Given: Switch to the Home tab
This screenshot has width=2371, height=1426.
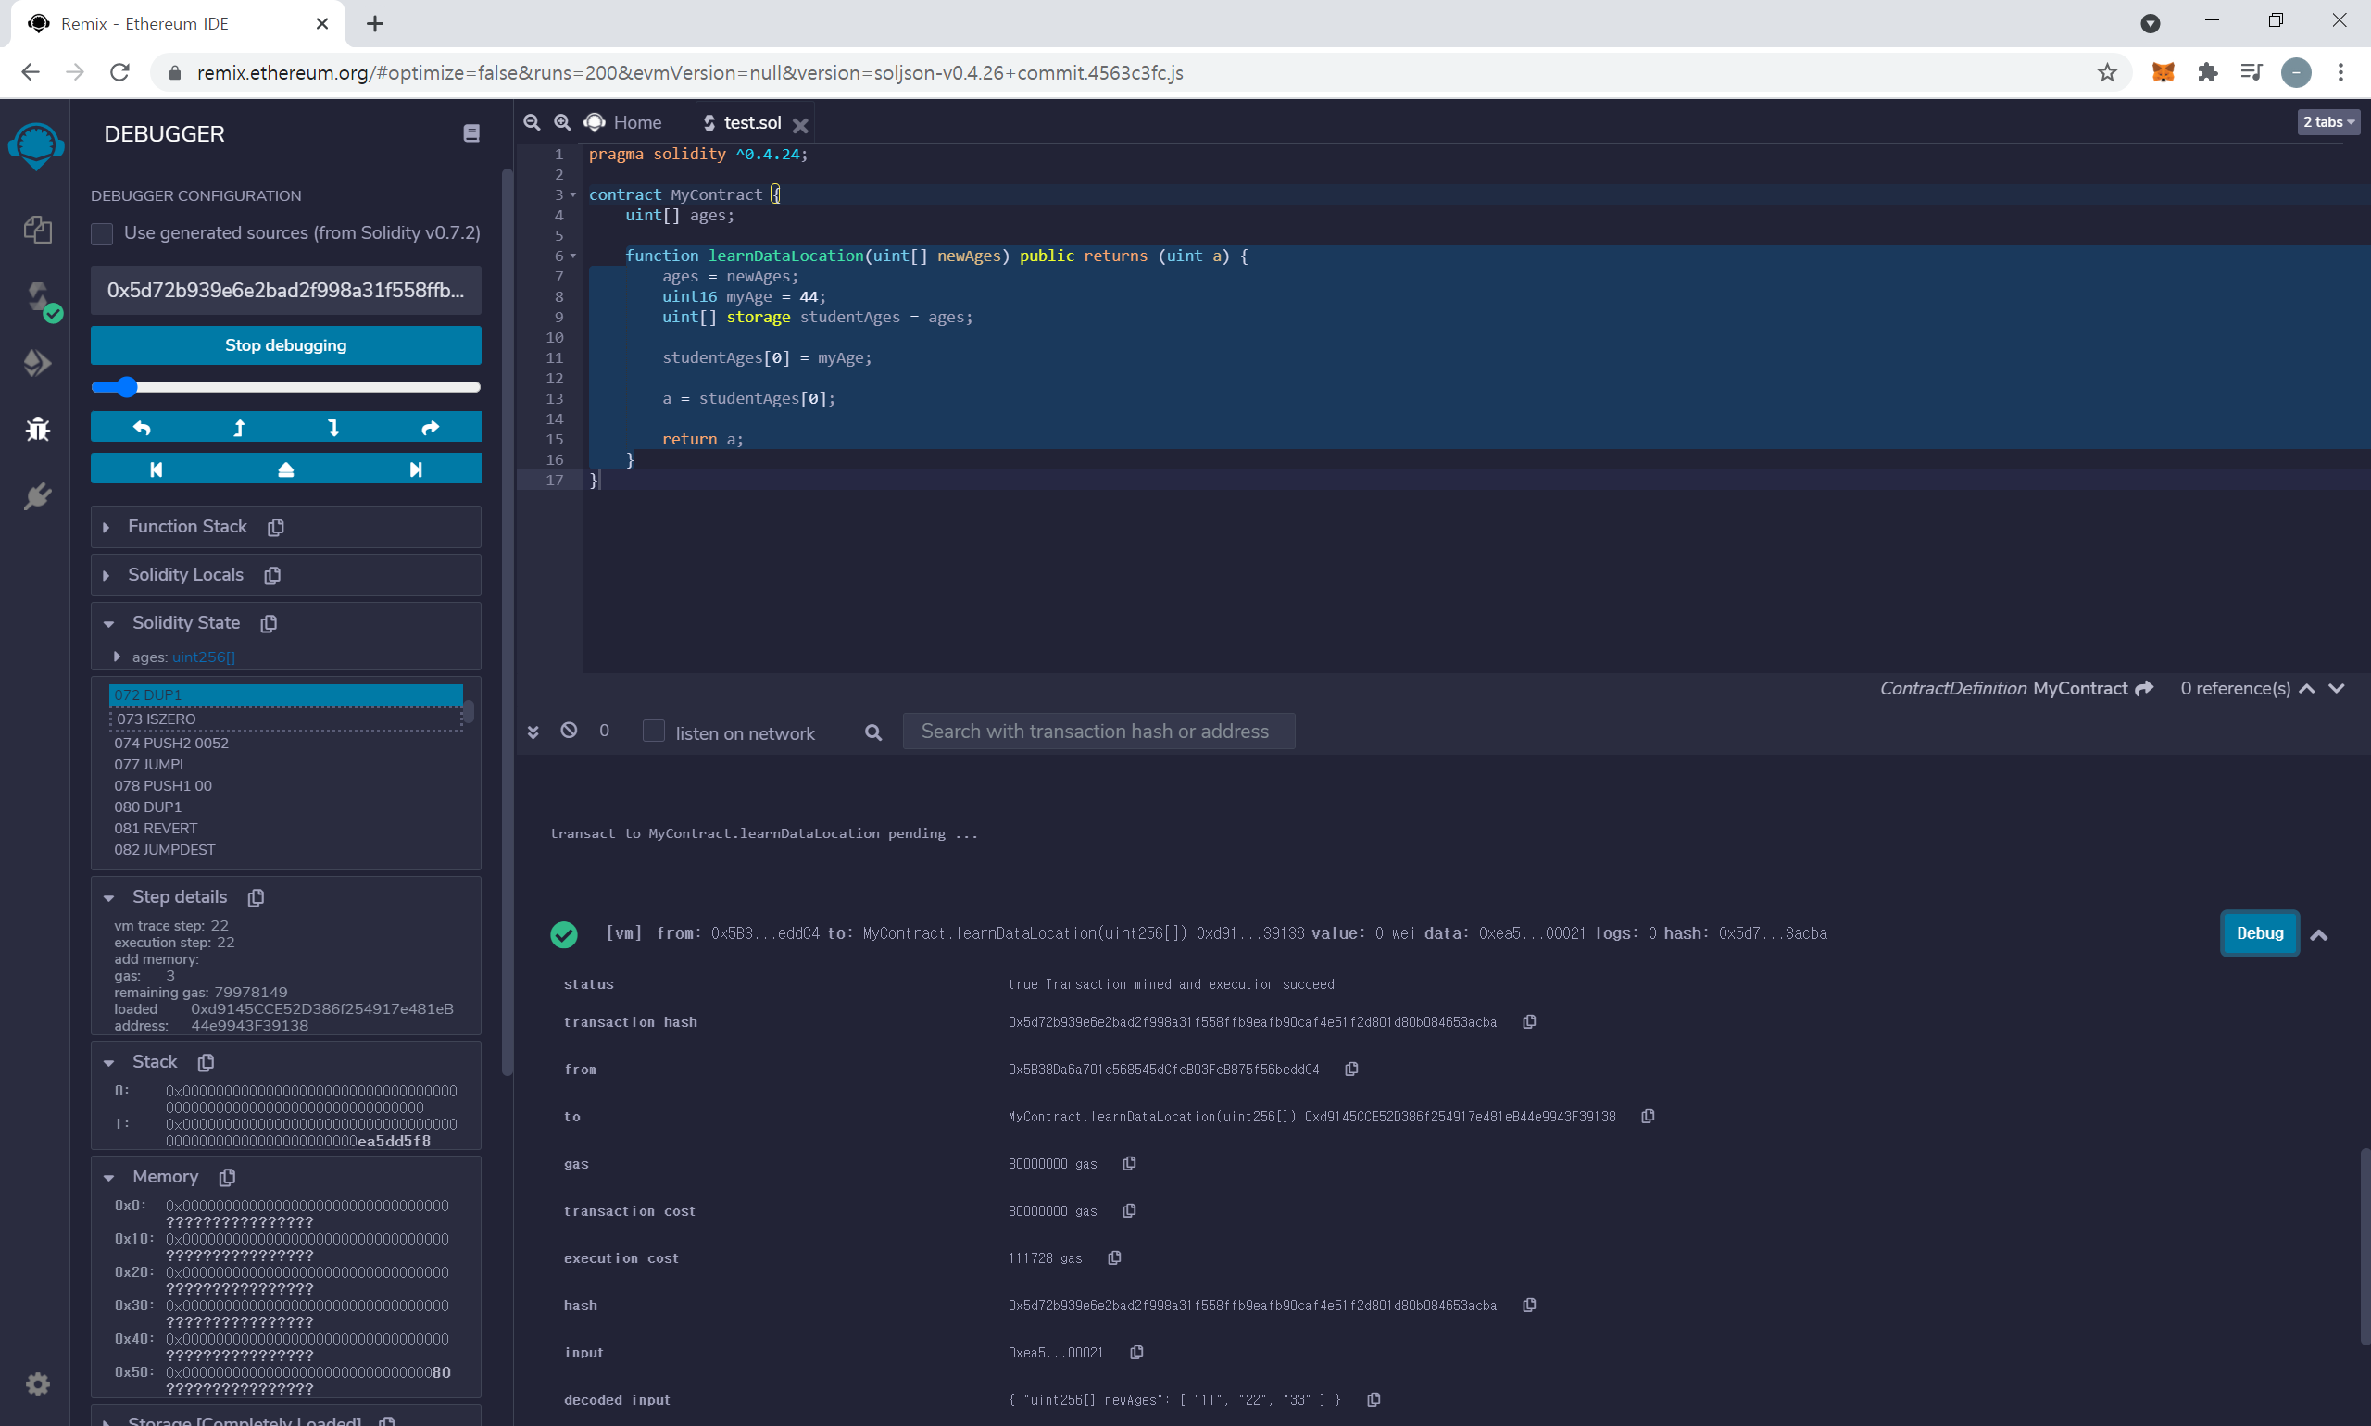Looking at the screenshot, I should (635, 122).
